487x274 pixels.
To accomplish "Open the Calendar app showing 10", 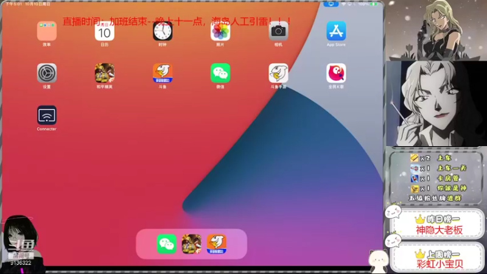I will click(104, 31).
